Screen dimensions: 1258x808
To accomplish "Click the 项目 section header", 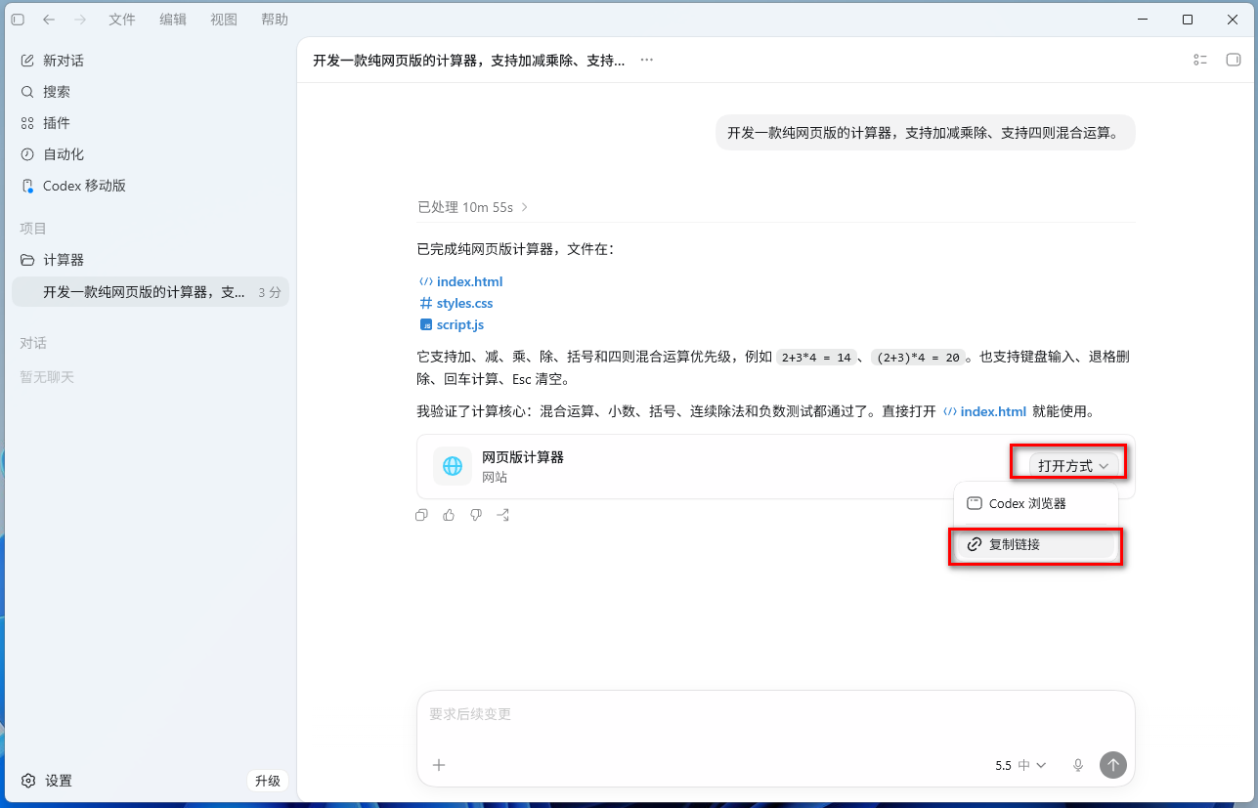I will 33,228.
